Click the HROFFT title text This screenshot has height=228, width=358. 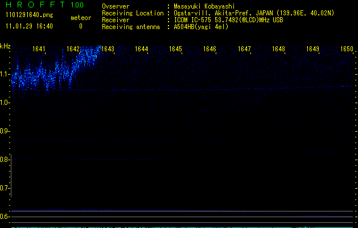(x=35, y=5)
